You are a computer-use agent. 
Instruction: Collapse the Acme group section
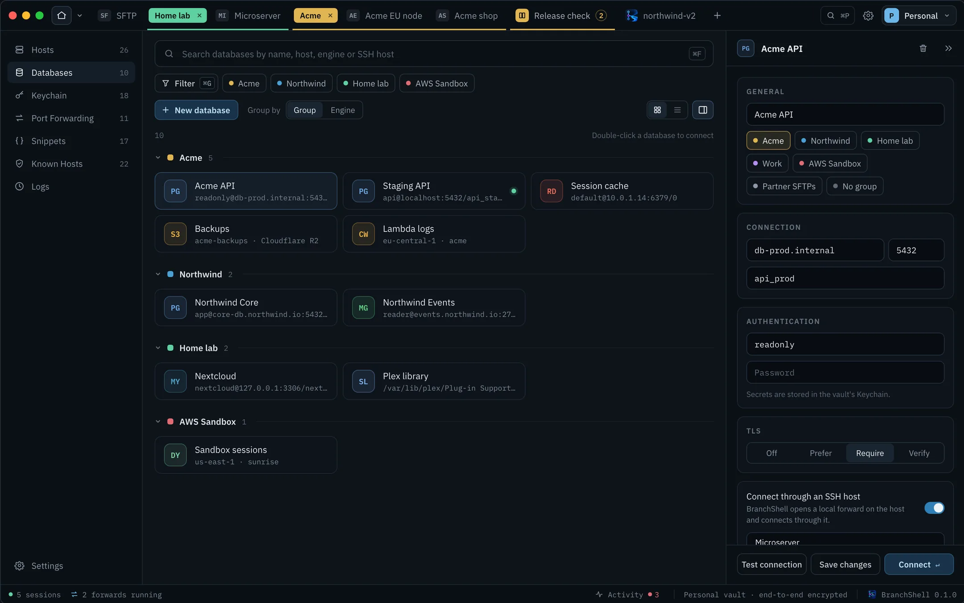pos(158,158)
